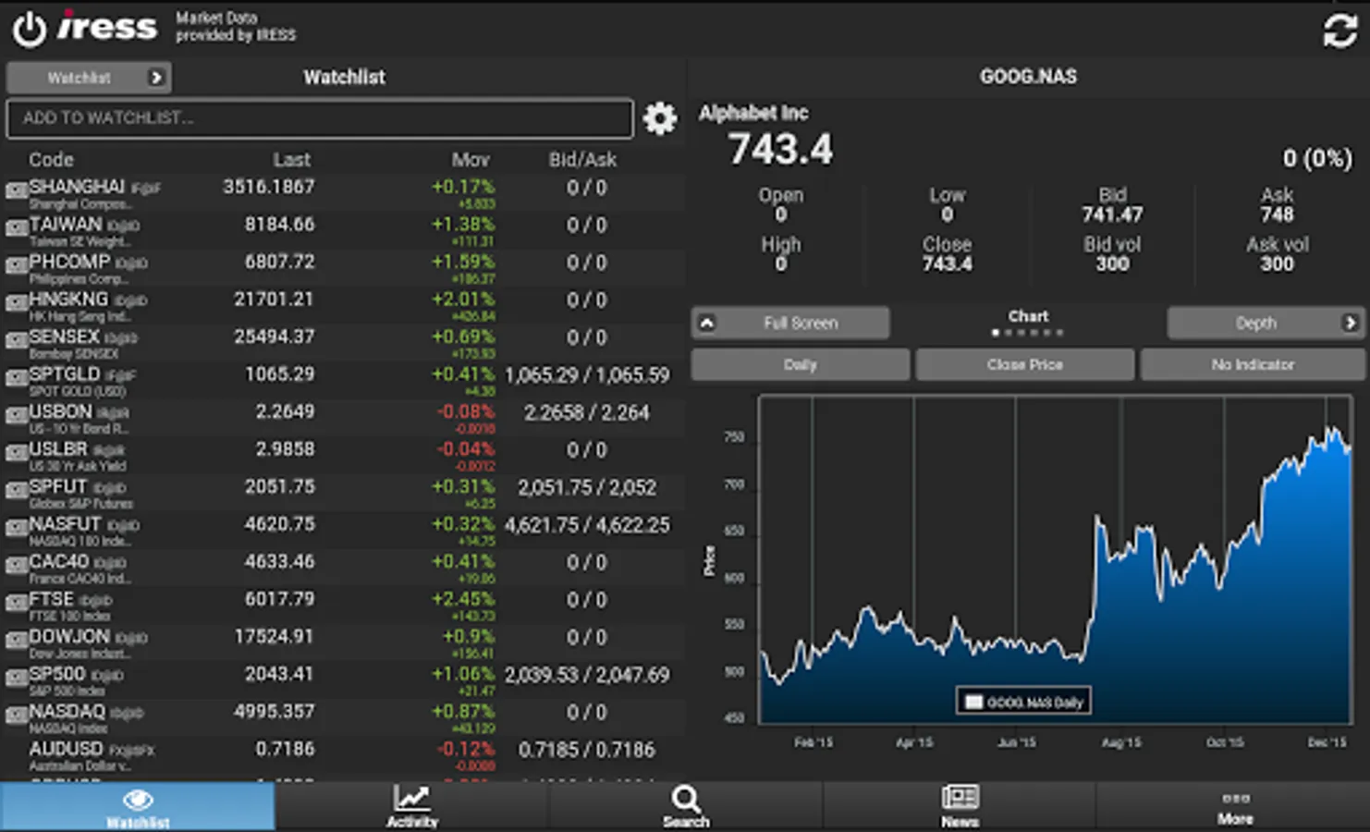Sort by the Bid/Ask column header
This screenshot has height=832, width=1370.
pyautogui.click(x=582, y=159)
